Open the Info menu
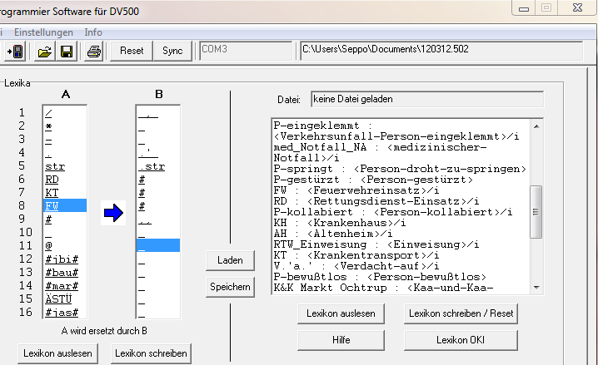 point(93,32)
